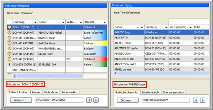This screenshot has height=110, width=213.
Task: Select driver ANNEL gunnar row
Action: [161, 69]
